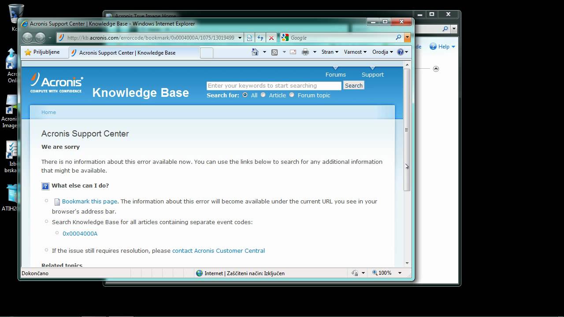
Task: Click the magnifier icon in Google search box
Action: click(x=398, y=38)
